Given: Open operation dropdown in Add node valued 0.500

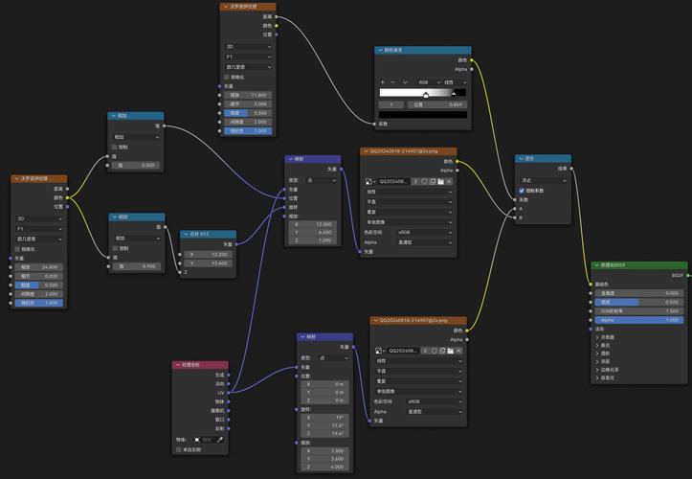Looking at the screenshot, I should (136, 137).
